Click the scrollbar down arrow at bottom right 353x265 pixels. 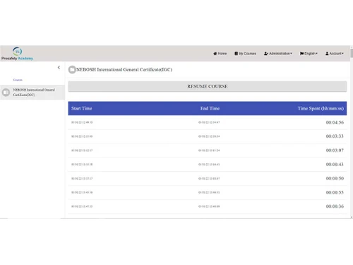[x=352, y=217]
